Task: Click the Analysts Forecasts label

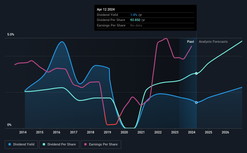Action: coord(213,42)
